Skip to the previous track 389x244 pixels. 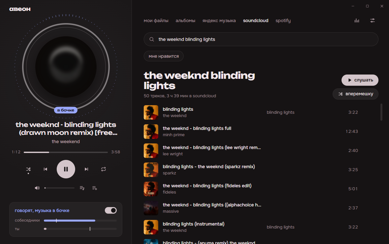click(45, 169)
